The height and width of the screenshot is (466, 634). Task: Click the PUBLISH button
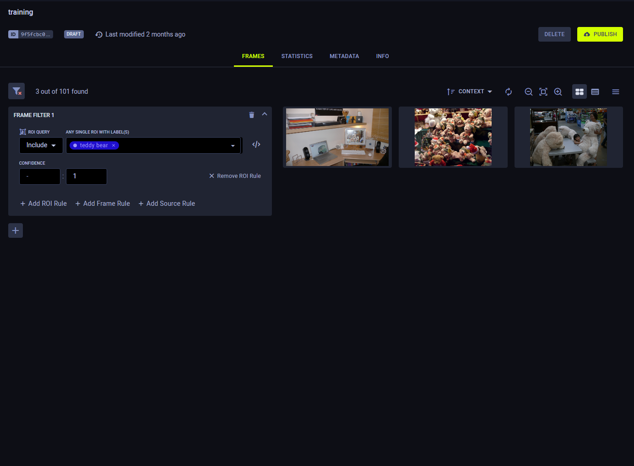[x=600, y=34]
